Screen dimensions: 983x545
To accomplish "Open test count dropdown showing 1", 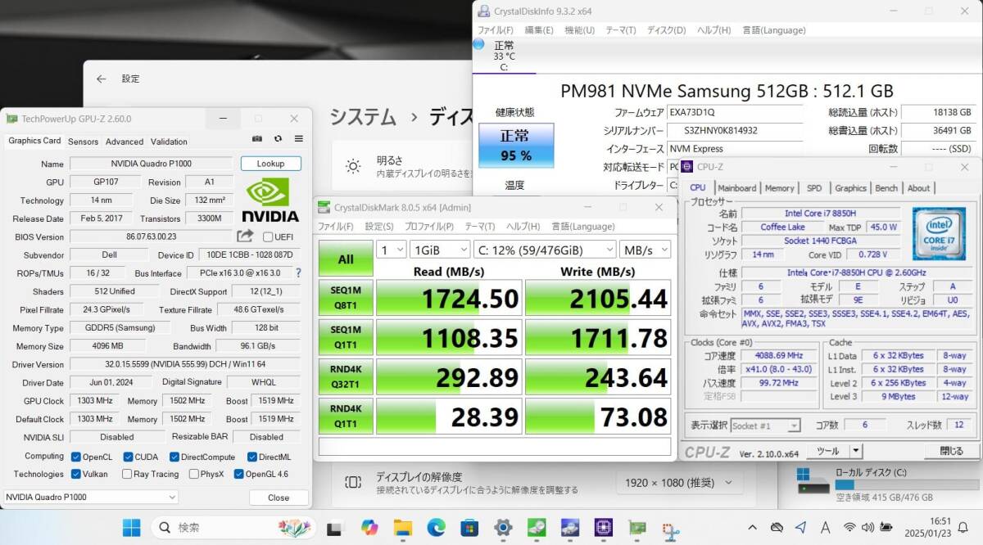I will click(x=391, y=250).
